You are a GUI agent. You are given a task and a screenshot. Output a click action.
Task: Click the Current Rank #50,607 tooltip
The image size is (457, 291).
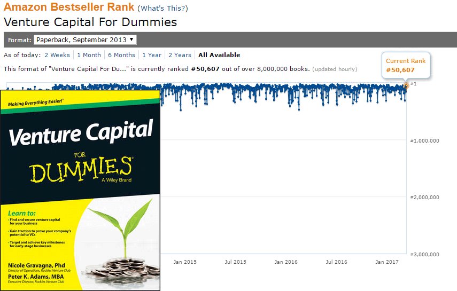406,65
